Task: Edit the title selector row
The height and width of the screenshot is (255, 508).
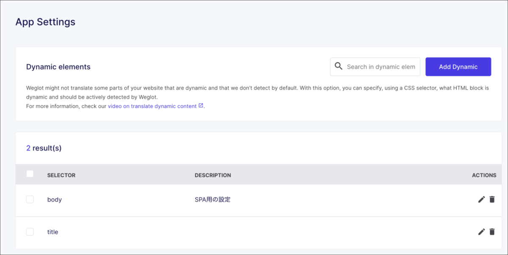Action: click(481, 231)
